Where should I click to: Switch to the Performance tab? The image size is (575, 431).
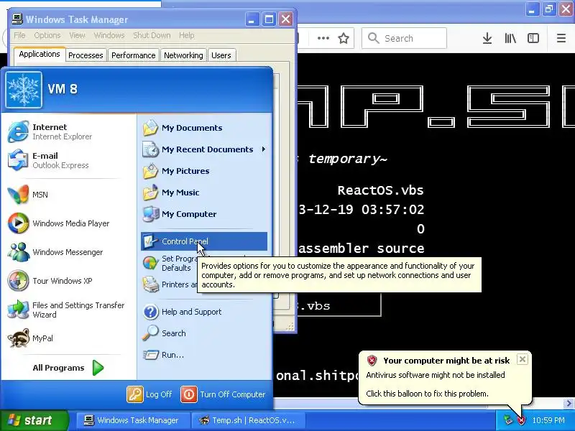[x=134, y=55]
